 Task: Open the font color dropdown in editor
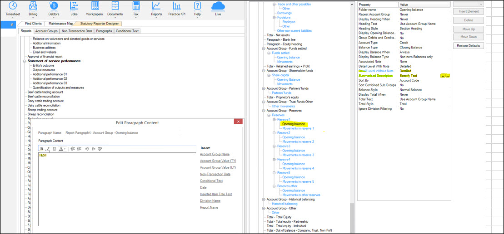65,149
